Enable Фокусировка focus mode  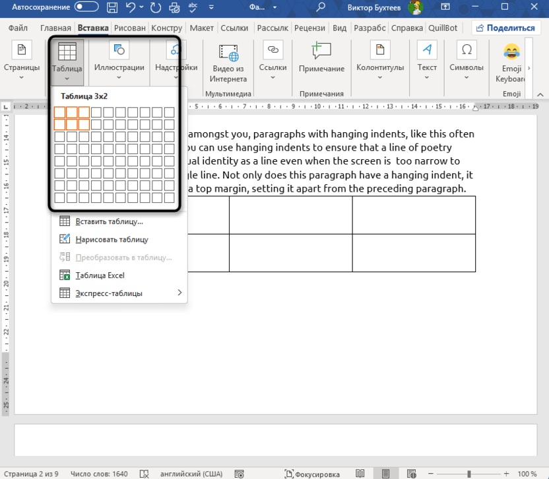(x=312, y=474)
